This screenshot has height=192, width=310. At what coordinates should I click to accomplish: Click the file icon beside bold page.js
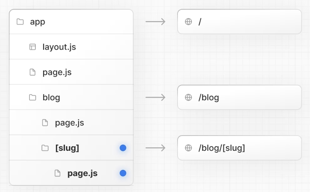tap(57, 173)
